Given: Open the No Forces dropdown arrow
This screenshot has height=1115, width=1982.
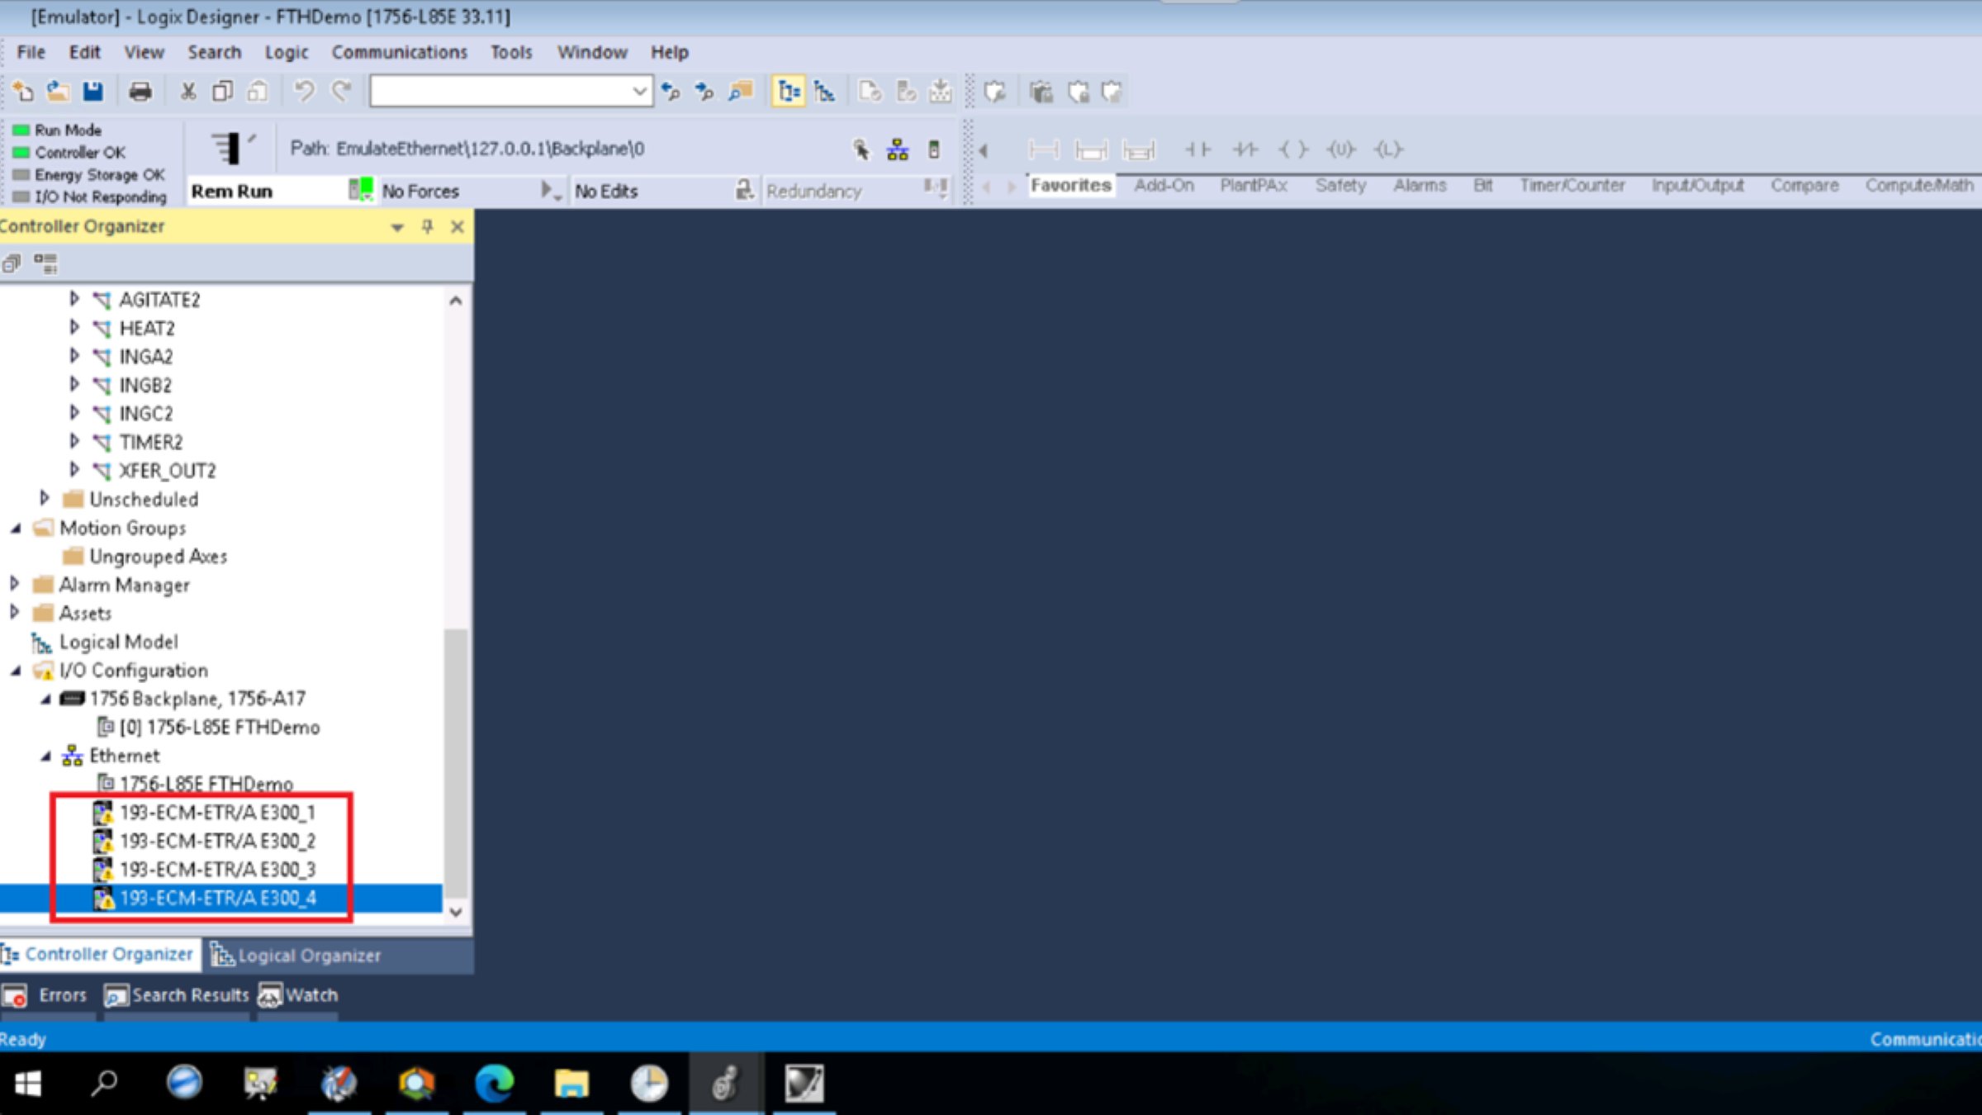Looking at the screenshot, I should pyautogui.click(x=549, y=191).
